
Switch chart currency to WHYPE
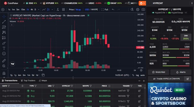94,9
